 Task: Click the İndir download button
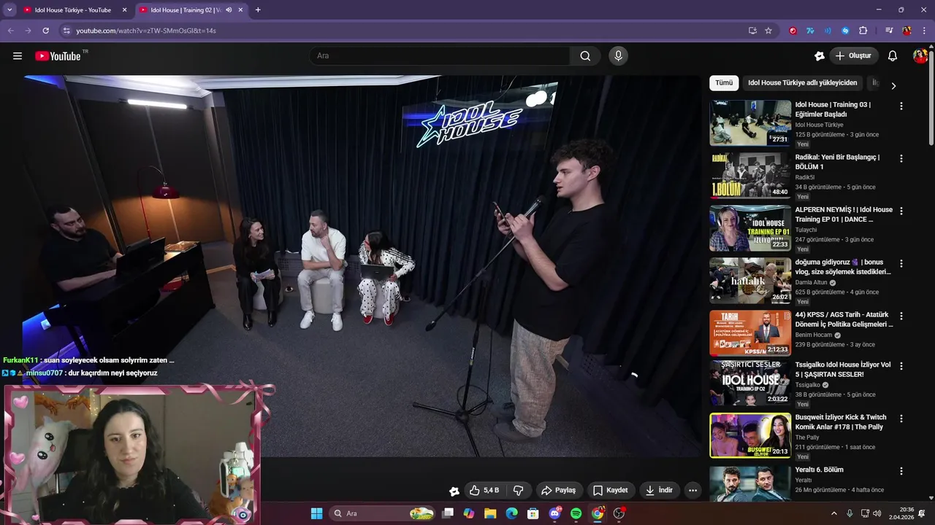(x=659, y=491)
